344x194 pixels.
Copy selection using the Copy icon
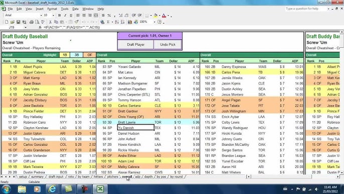point(56,22)
